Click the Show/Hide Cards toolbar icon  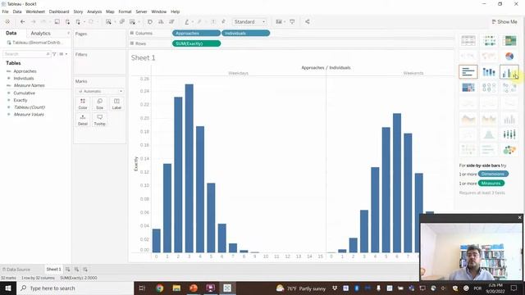pyautogui.click(x=279, y=22)
